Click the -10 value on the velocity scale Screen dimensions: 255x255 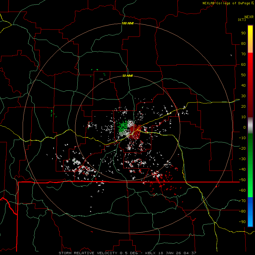[242, 138]
